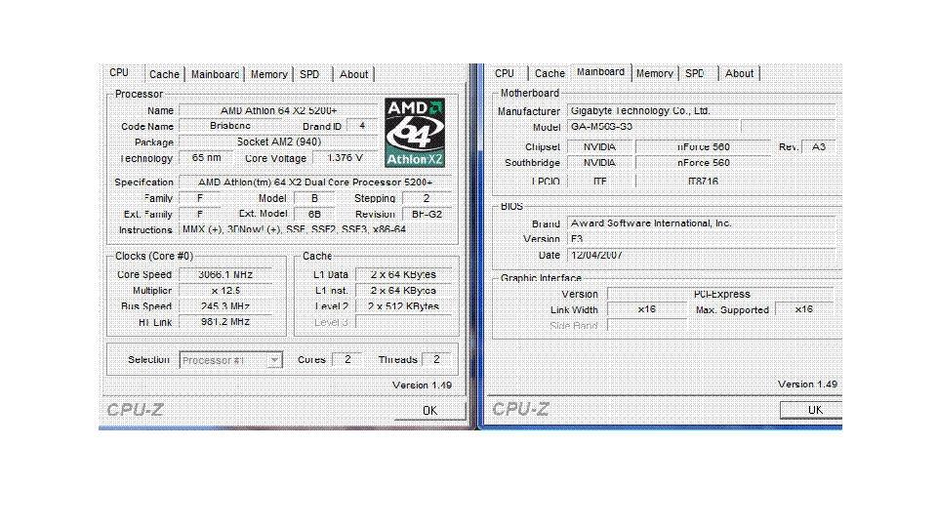The height and width of the screenshot is (527, 937).
Task: Click the Package field Socket AM2 (940)
Action: click(x=278, y=142)
